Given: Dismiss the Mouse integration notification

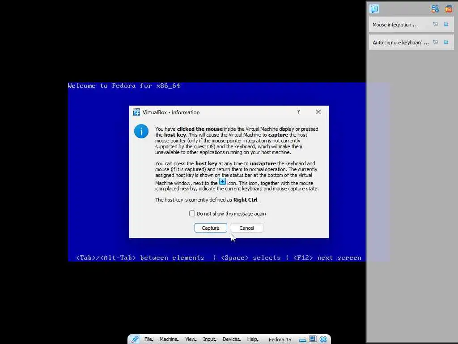Looking at the screenshot, I should [446, 24].
